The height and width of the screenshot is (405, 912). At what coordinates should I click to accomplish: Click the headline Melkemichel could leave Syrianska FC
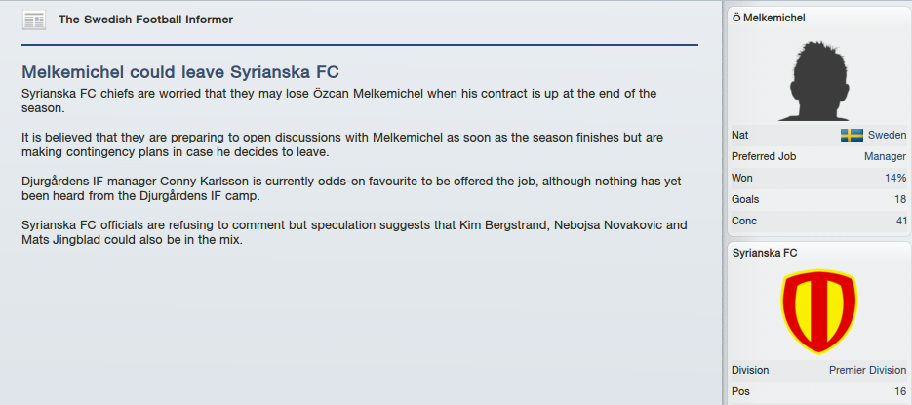[180, 72]
